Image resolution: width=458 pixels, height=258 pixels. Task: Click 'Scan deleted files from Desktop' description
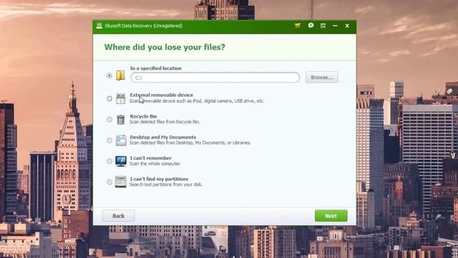(x=190, y=143)
